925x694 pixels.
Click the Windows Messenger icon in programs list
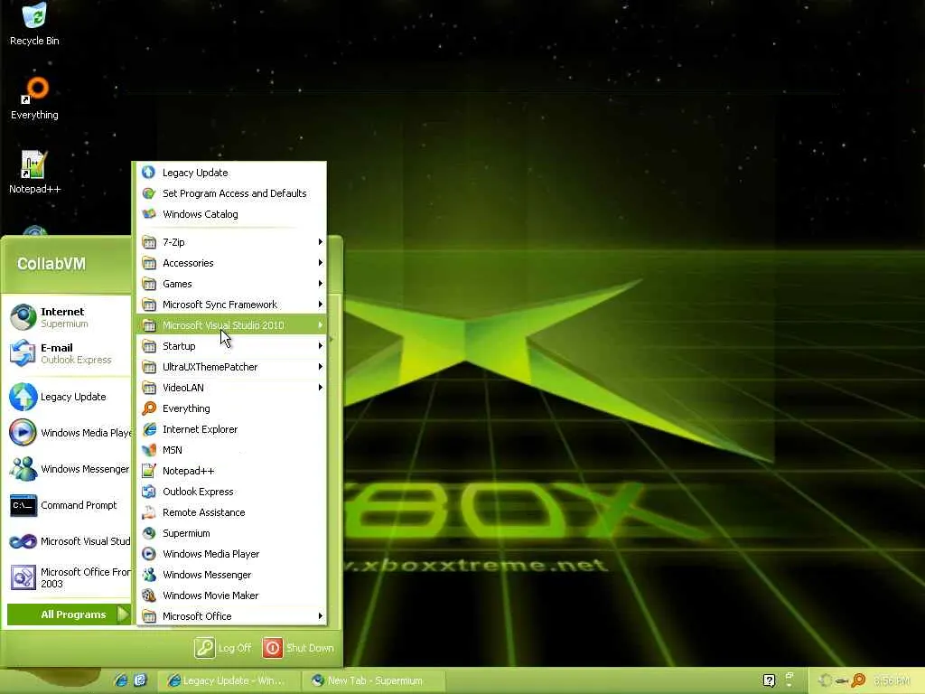(149, 574)
